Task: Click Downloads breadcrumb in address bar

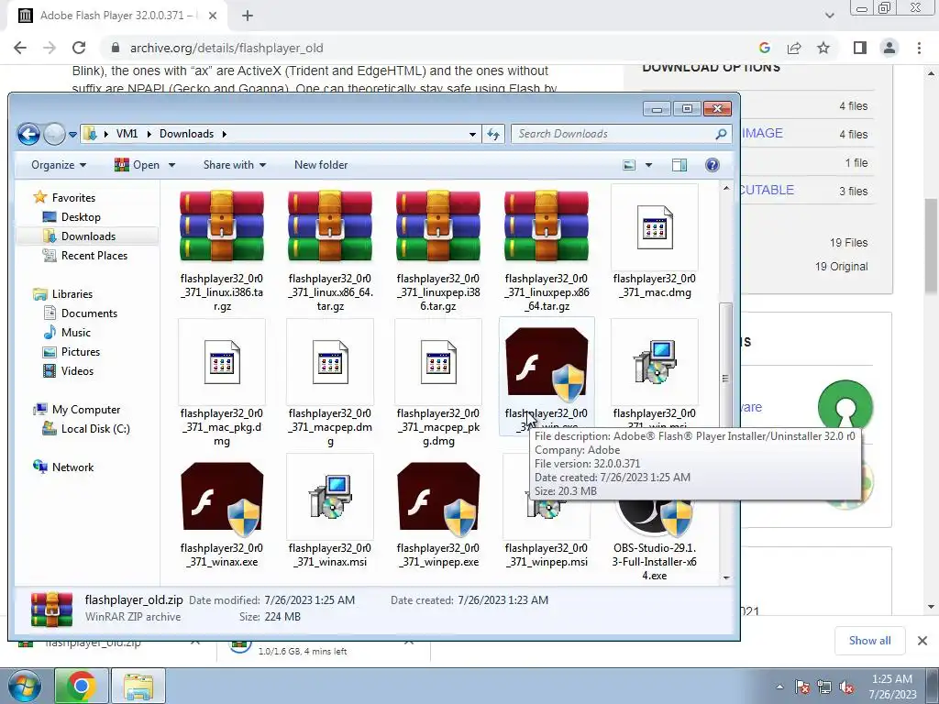Action: point(186,134)
